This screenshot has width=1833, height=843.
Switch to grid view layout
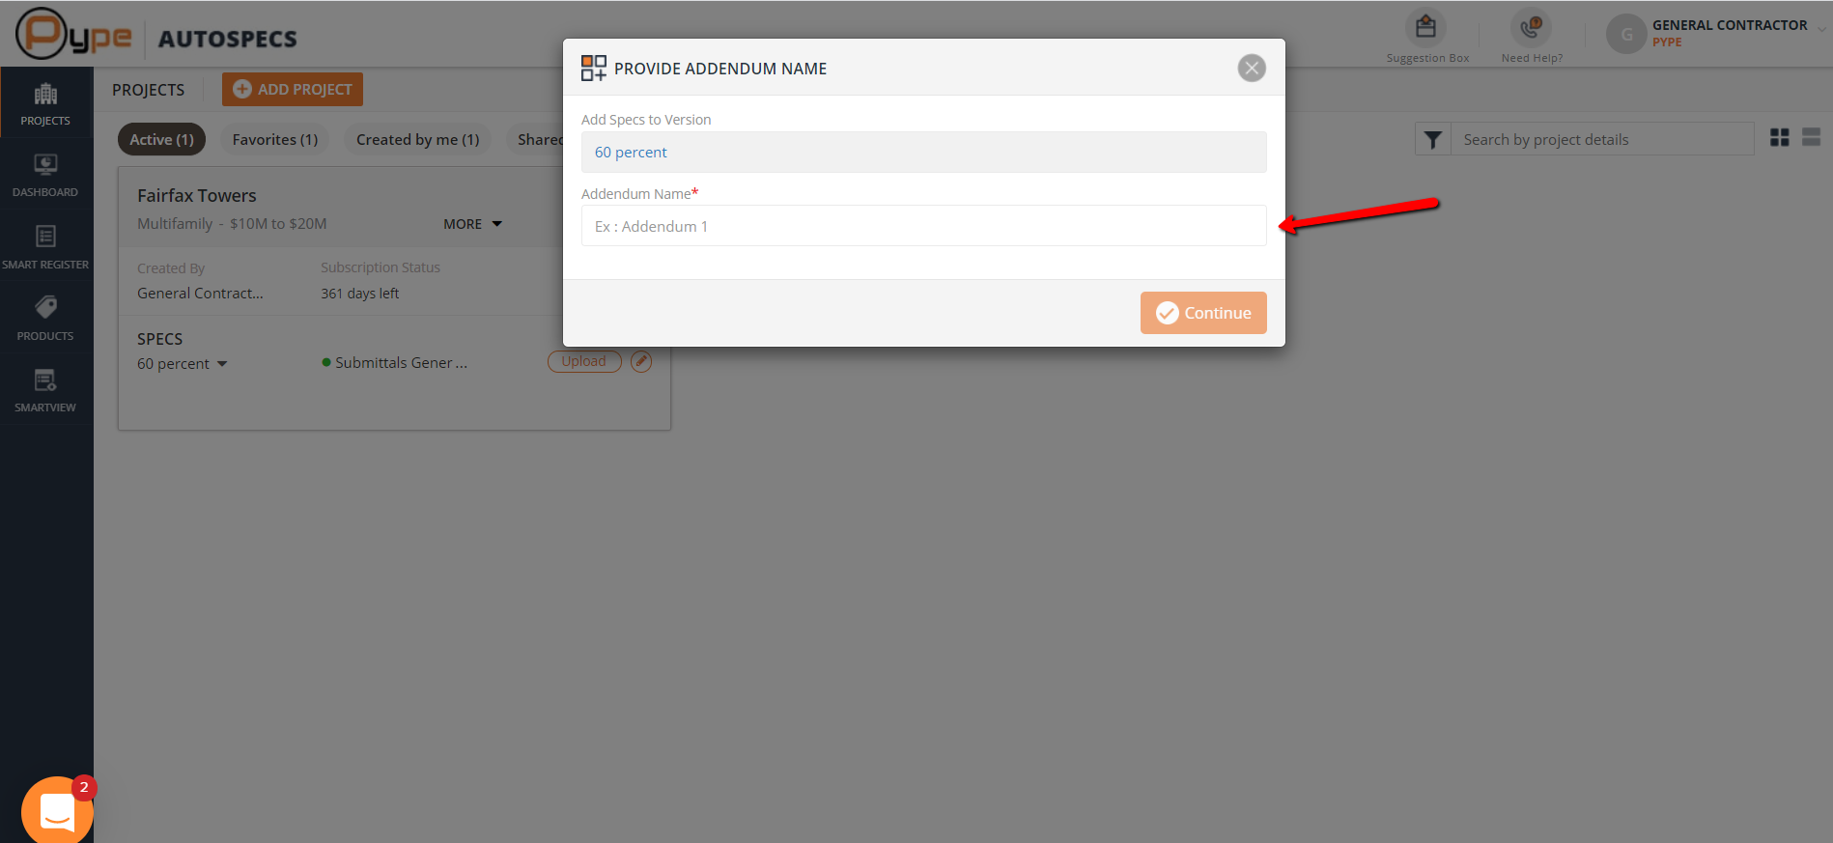pyautogui.click(x=1780, y=138)
